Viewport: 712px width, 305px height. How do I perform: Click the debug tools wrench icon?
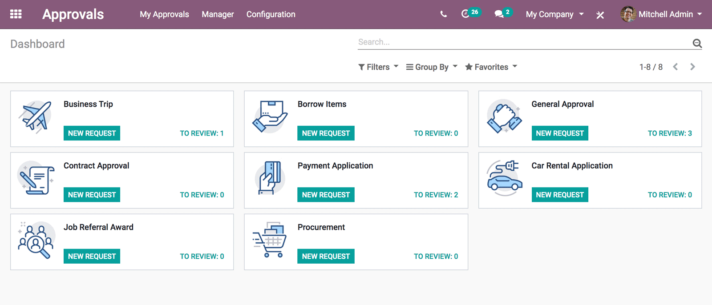(x=600, y=15)
